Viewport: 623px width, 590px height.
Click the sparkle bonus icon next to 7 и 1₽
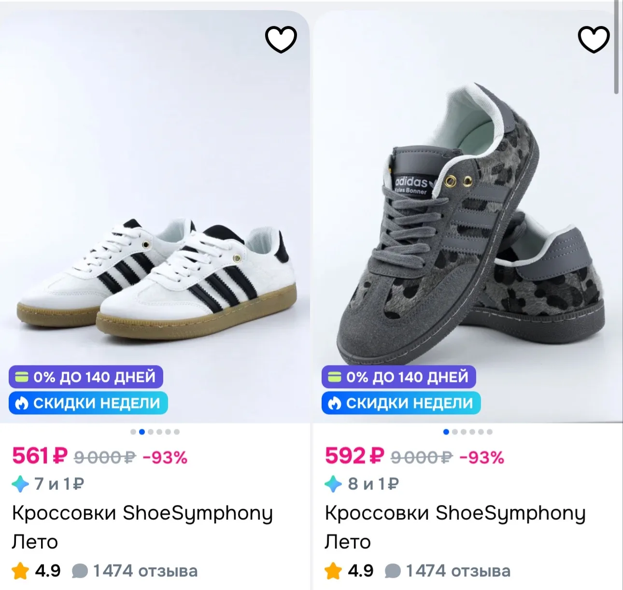click(20, 484)
